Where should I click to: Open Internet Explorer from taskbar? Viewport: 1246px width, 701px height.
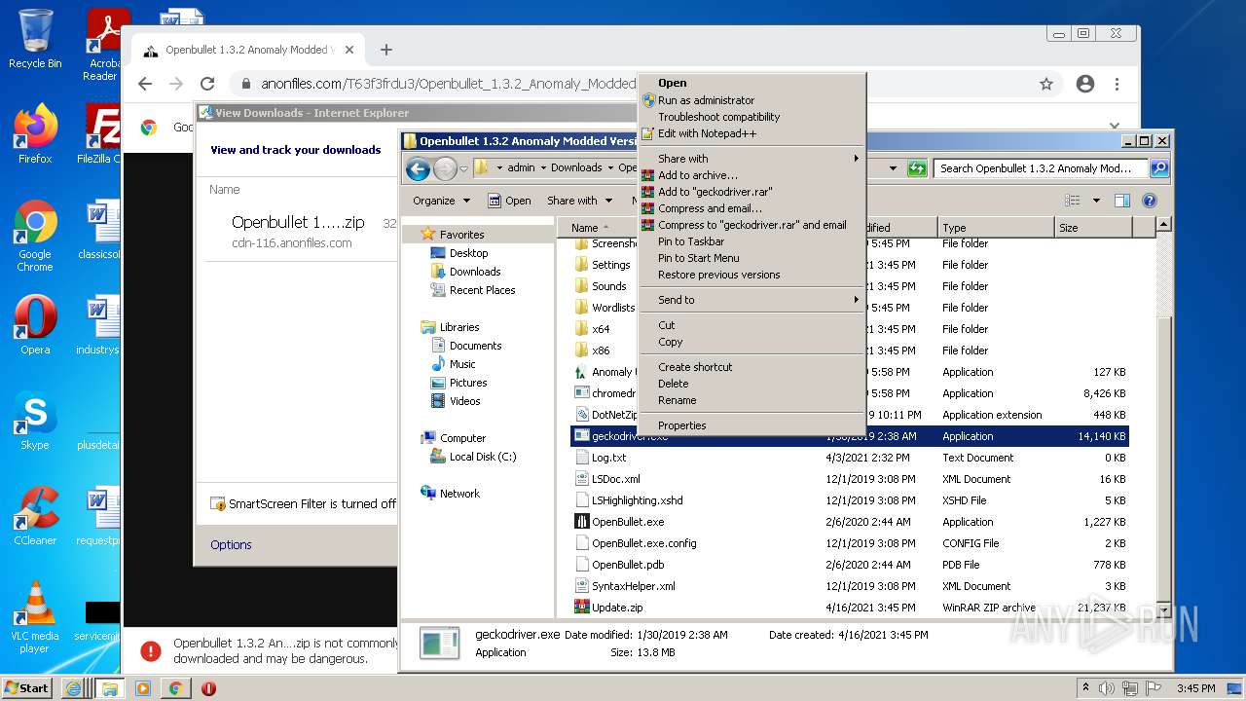[73, 687]
